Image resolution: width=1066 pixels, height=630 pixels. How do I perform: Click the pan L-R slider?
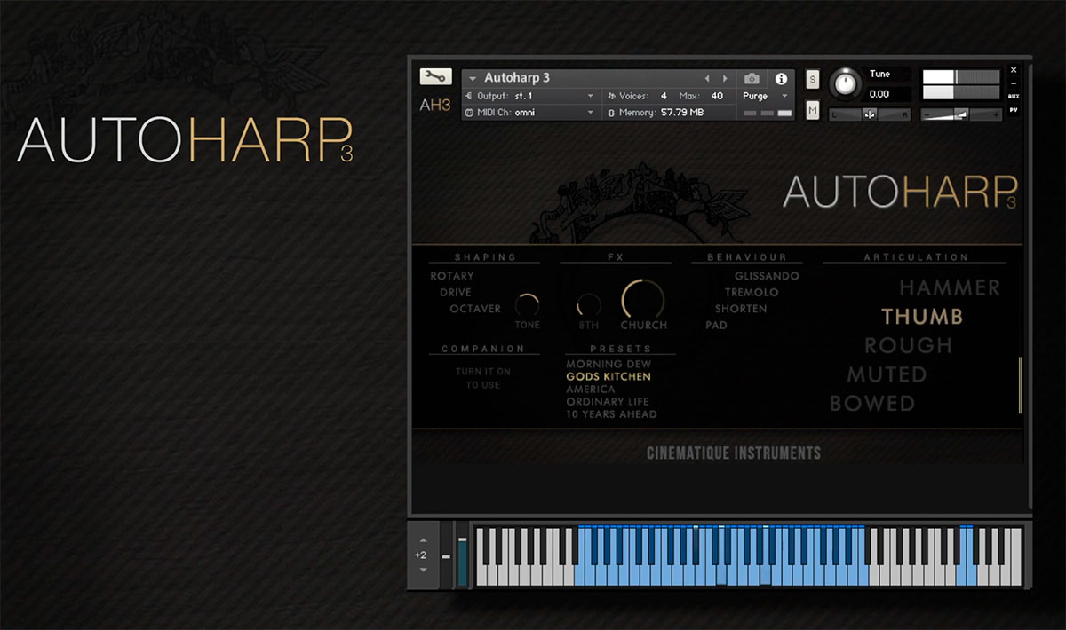pyautogui.click(x=870, y=114)
